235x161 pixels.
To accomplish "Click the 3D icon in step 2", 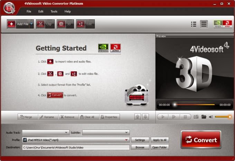I will [60, 74].
